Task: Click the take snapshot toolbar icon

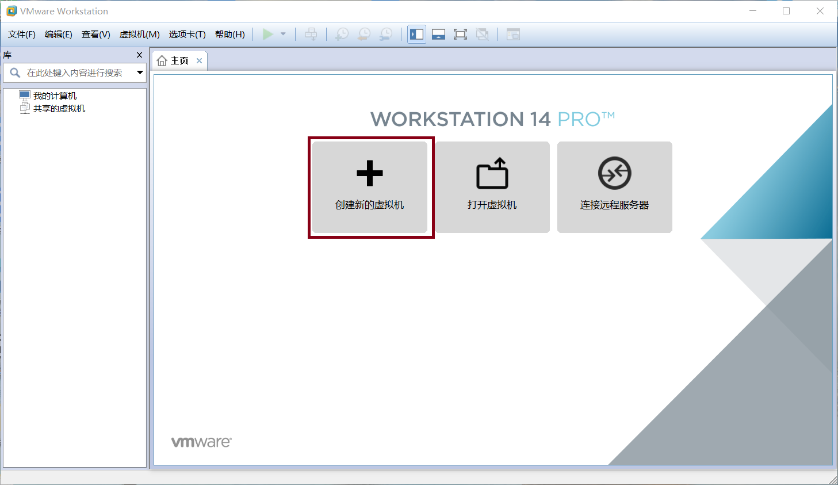Action: pyautogui.click(x=342, y=35)
